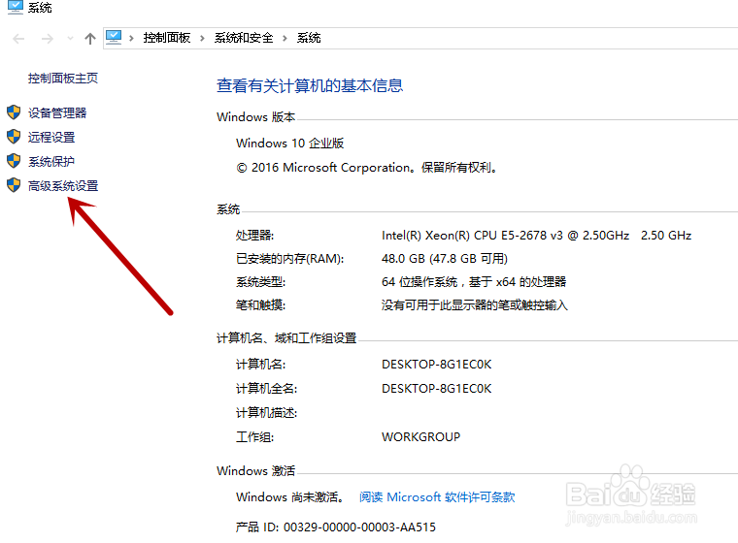This screenshot has height=543, width=738.
Task: Open the recent locations dropdown arrow
Action: coord(70,39)
